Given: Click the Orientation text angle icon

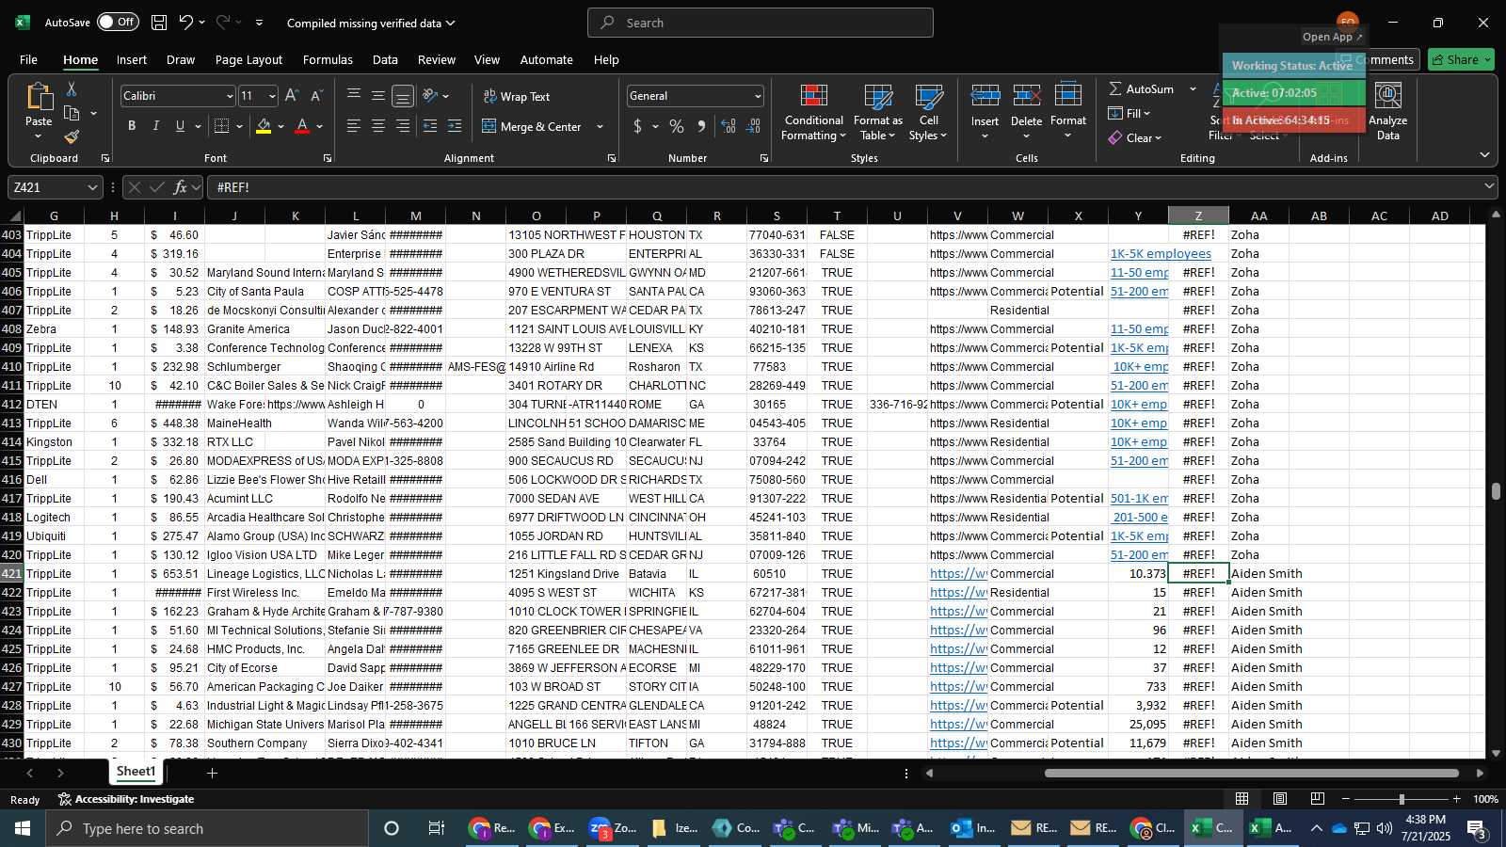Looking at the screenshot, I should 430,96.
